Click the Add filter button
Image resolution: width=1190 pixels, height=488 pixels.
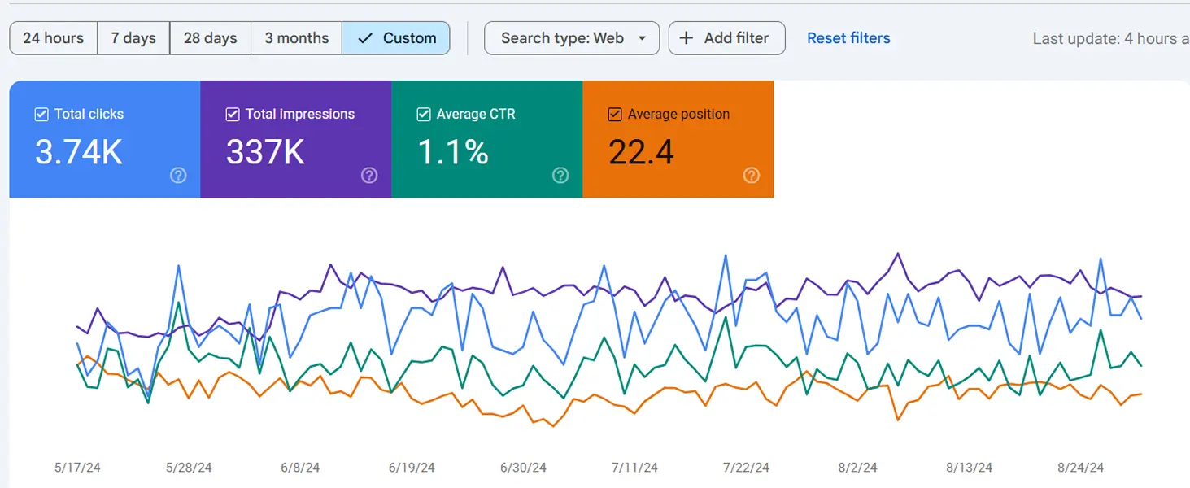[726, 38]
